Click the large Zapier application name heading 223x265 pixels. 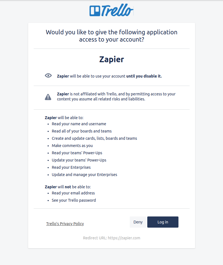point(111,59)
